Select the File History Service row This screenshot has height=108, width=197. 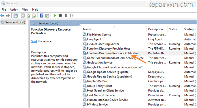pyautogui.click(x=139, y=35)
